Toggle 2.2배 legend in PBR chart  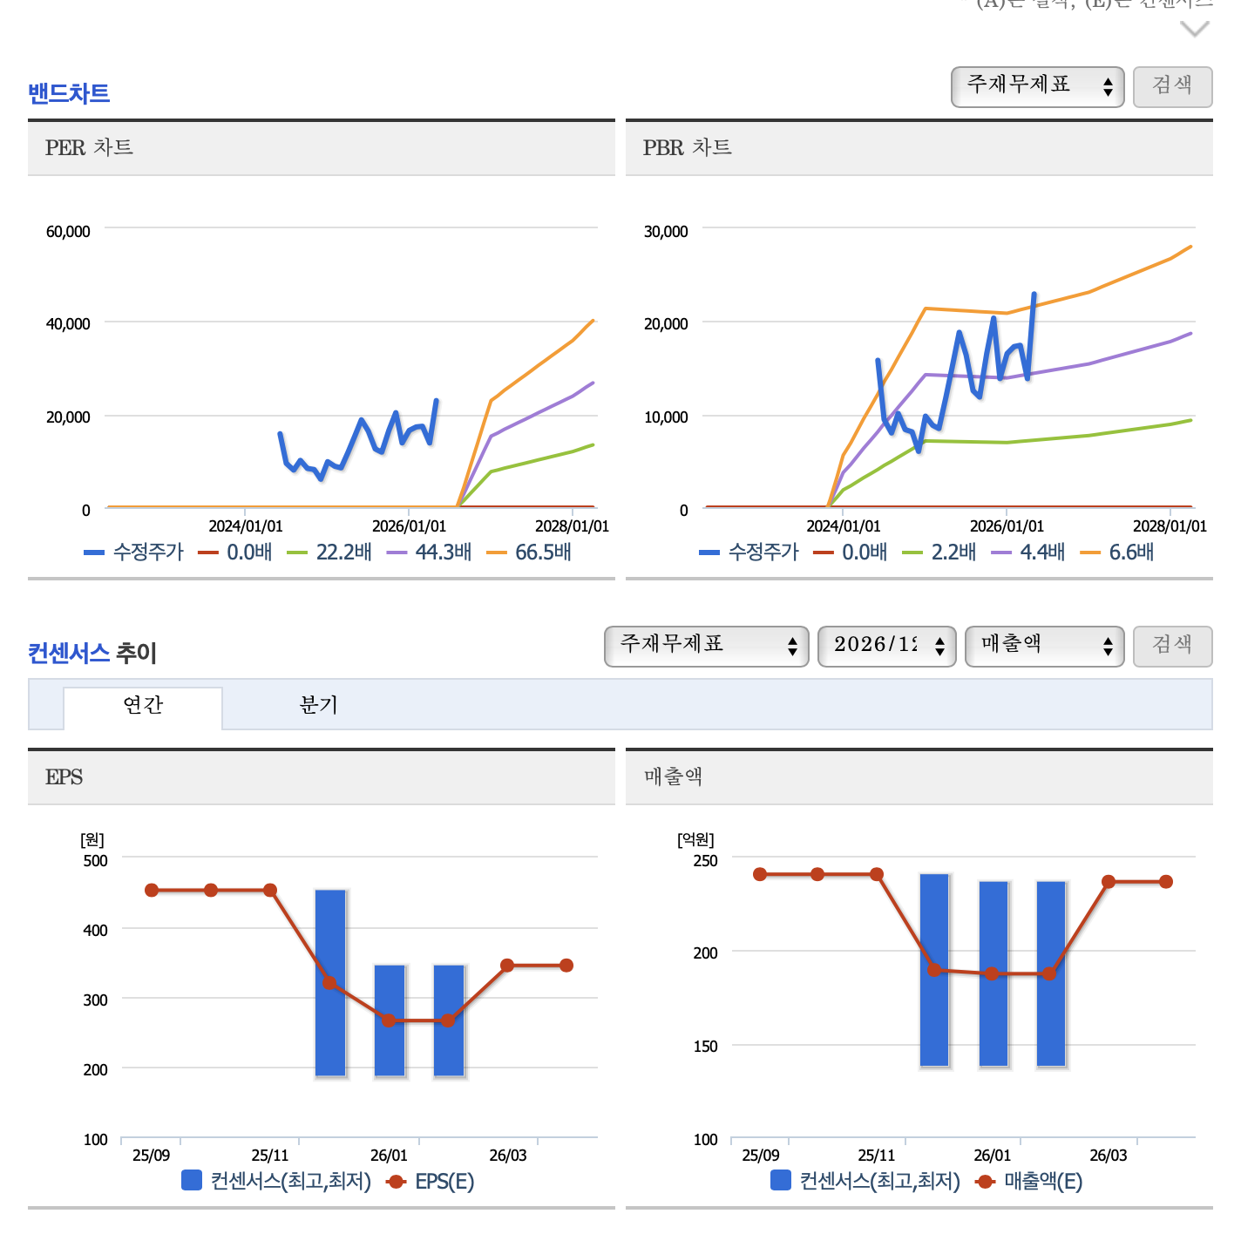(939, 552)
